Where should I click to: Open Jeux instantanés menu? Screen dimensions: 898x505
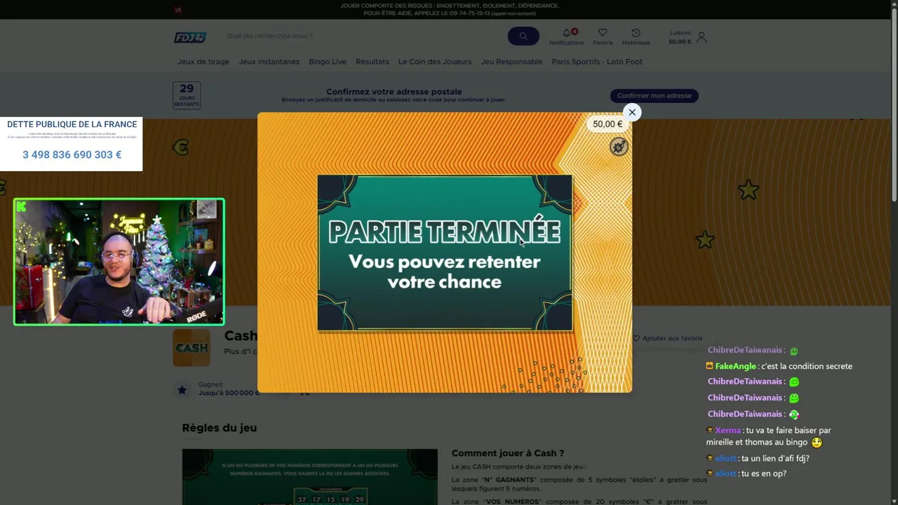(x=269, y=62)
